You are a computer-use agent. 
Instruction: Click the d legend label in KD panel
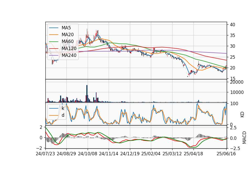click(63, 115)
